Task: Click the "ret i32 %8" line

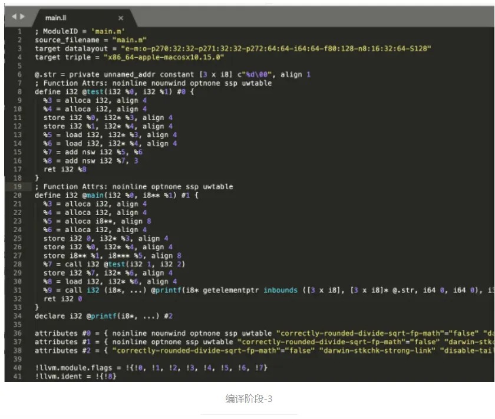Action: 65,169
